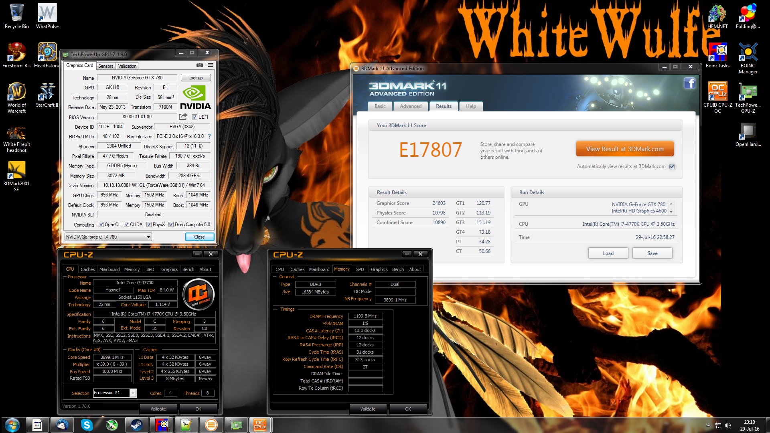Click Validate in the left CPU-Z window
Image resolution: width=770 pixels, height=433 pixels.
click(158, 409)
